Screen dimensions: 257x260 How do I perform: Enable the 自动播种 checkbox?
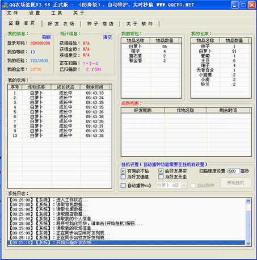[123, 186]
